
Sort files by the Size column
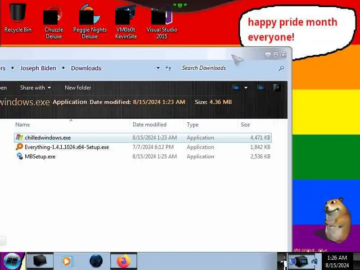[245, 125]
